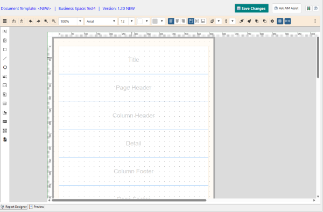Open the Arial font family dropdown
The width and height of the screenshot is (323, 212).
pos(114,21)
